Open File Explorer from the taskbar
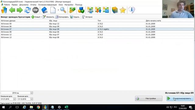 click(x=31, y=107)
